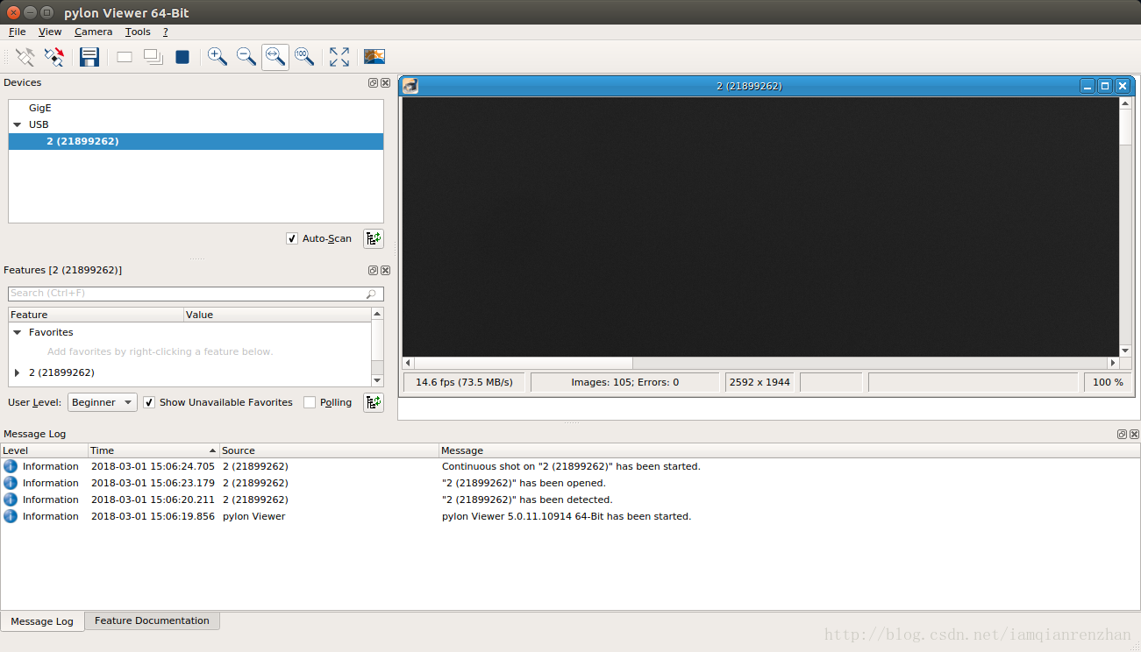Float the Devices panel
The height and width of the screenshot is (652, 1141).
click(x=373, y=82)
